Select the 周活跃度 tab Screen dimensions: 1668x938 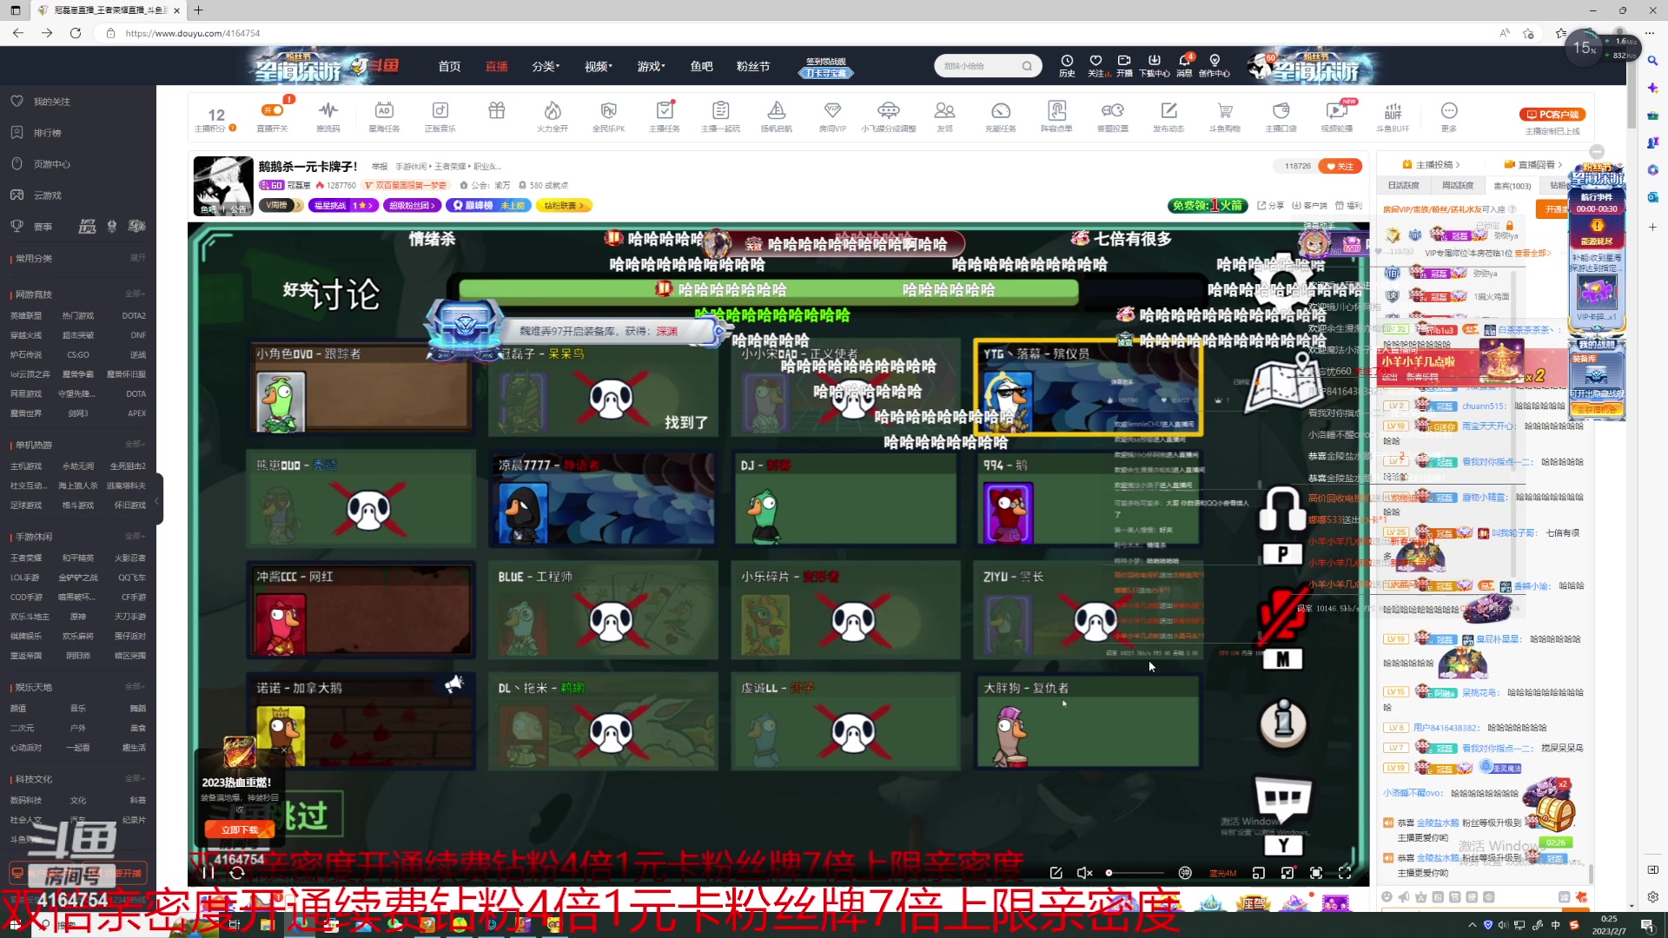[1457, 186]
